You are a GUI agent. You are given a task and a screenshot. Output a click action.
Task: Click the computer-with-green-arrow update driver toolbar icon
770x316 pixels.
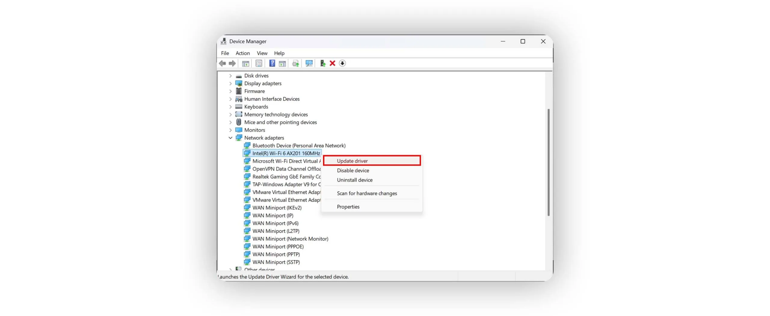click(x=322, y=63)
